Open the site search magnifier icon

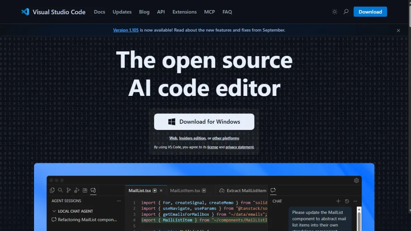coord(346,11)
